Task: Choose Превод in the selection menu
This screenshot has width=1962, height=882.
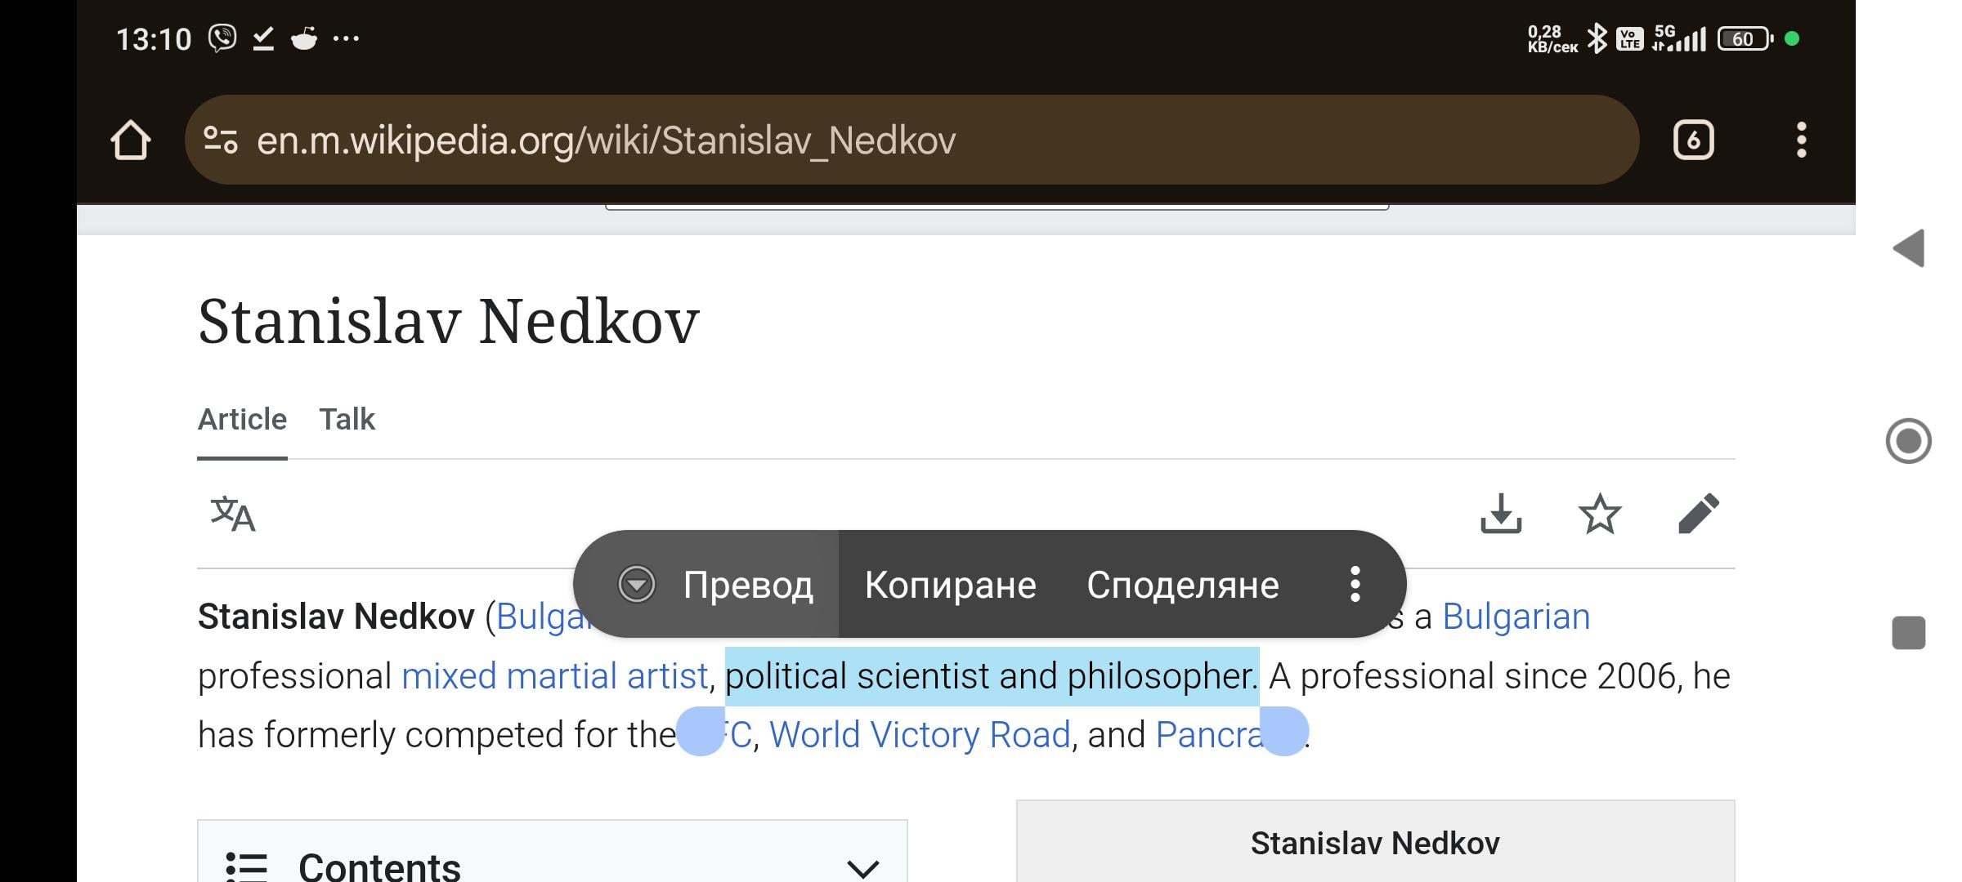Action: [748, 585]
